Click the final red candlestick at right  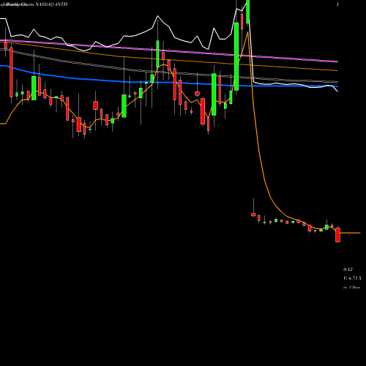(x=337, y=235)
